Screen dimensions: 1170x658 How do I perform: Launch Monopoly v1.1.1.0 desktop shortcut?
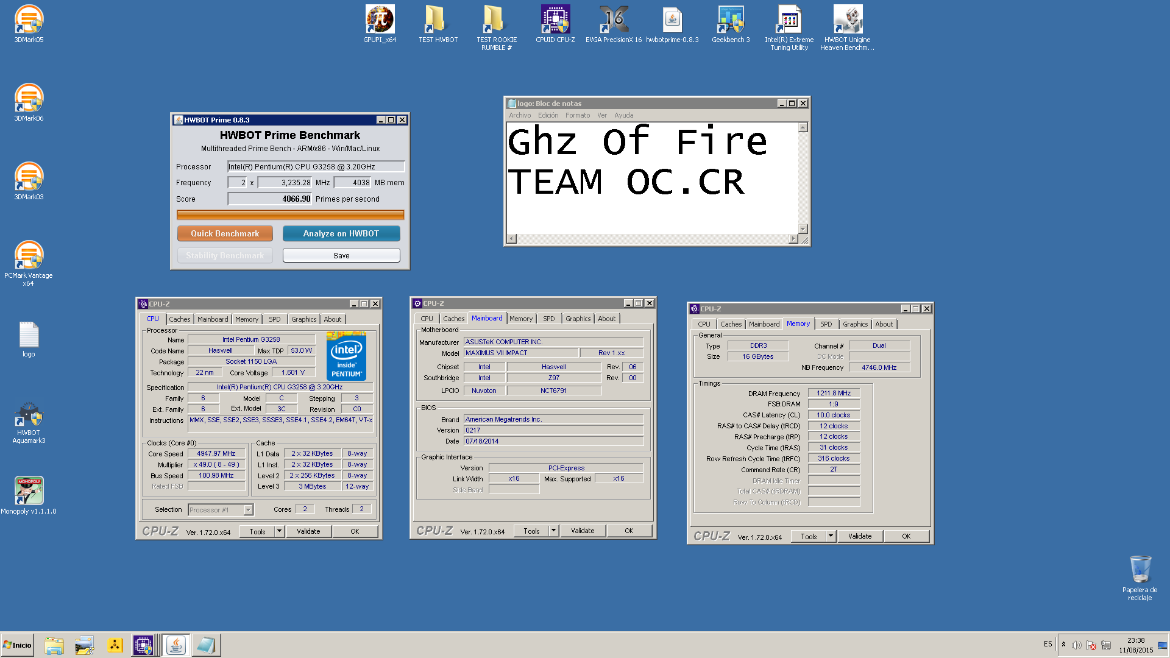coord(29,495)
